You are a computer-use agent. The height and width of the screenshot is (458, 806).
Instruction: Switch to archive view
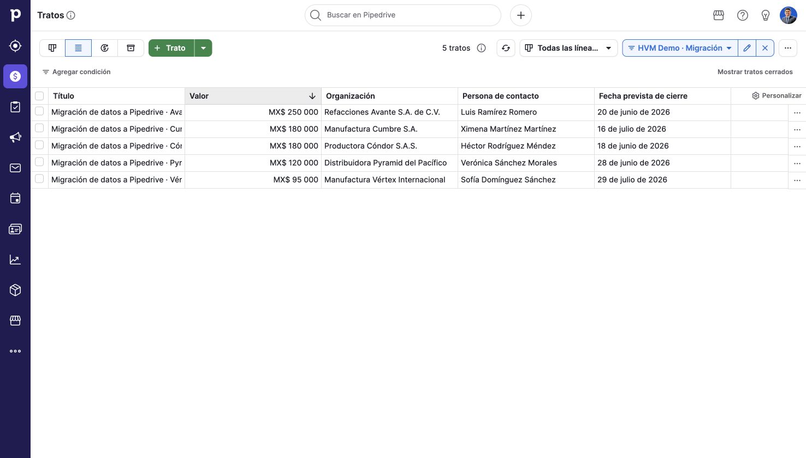click(x=131, y=48)
